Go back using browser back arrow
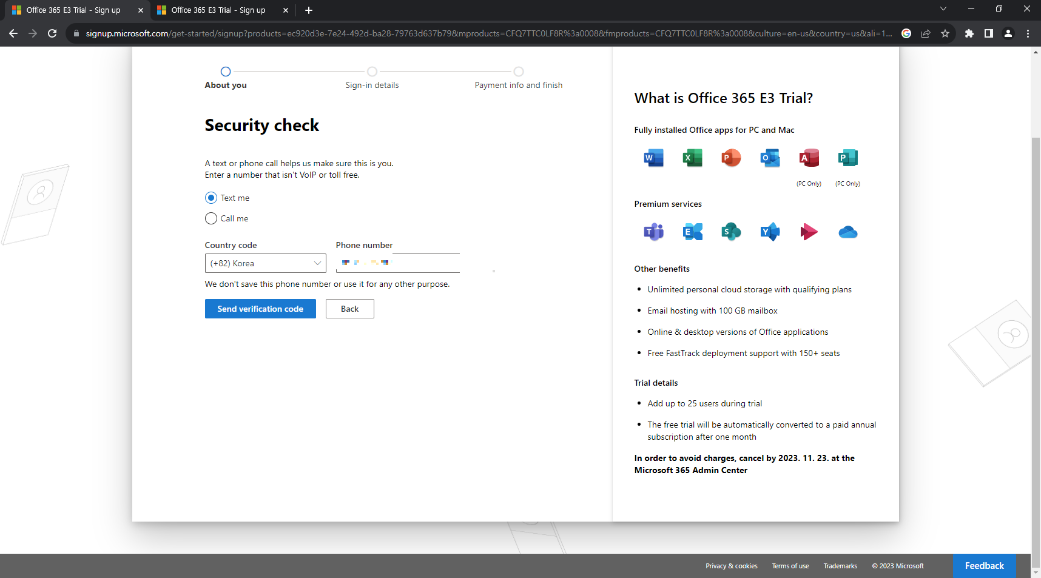Screen dimensions: 1041x578 pos(13,33)
